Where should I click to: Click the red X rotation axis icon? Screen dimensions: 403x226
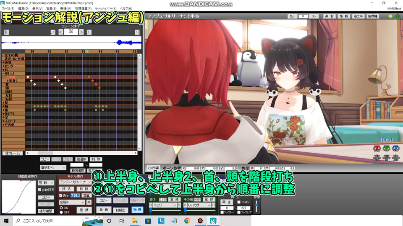377,148
